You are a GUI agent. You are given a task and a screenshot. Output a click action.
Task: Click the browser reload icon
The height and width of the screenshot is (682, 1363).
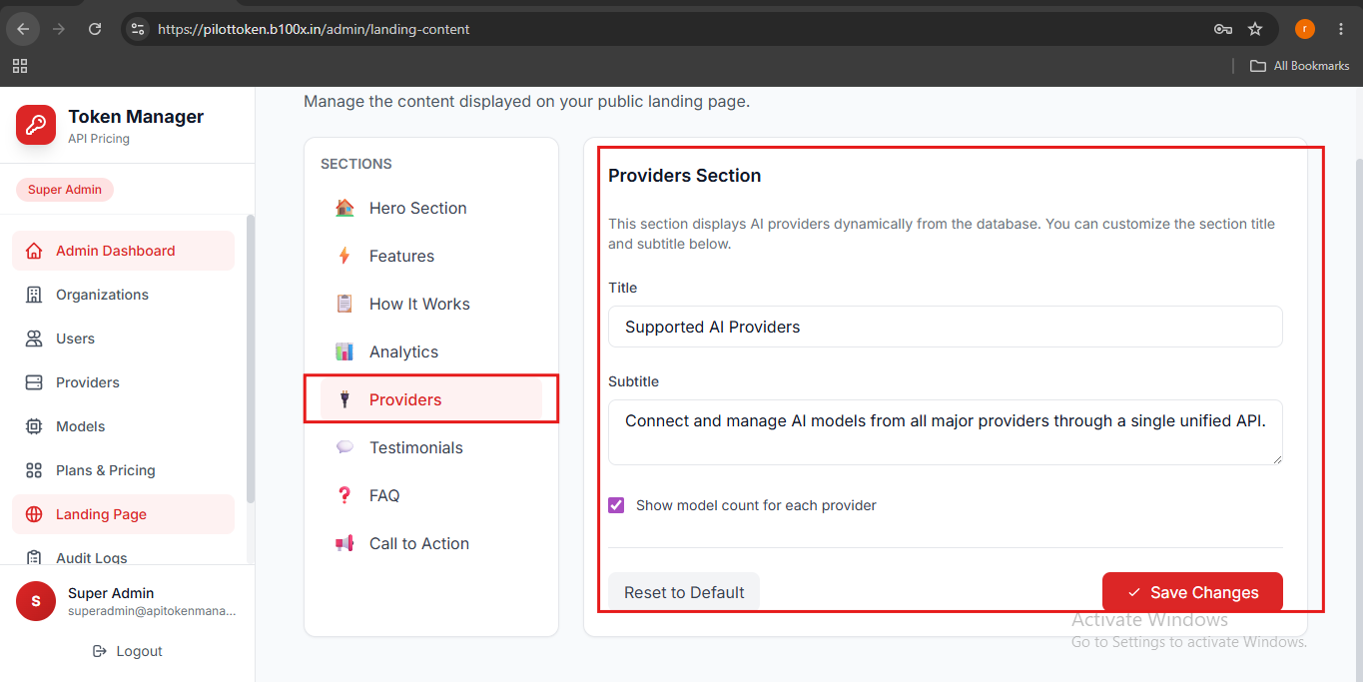(95, 29)
